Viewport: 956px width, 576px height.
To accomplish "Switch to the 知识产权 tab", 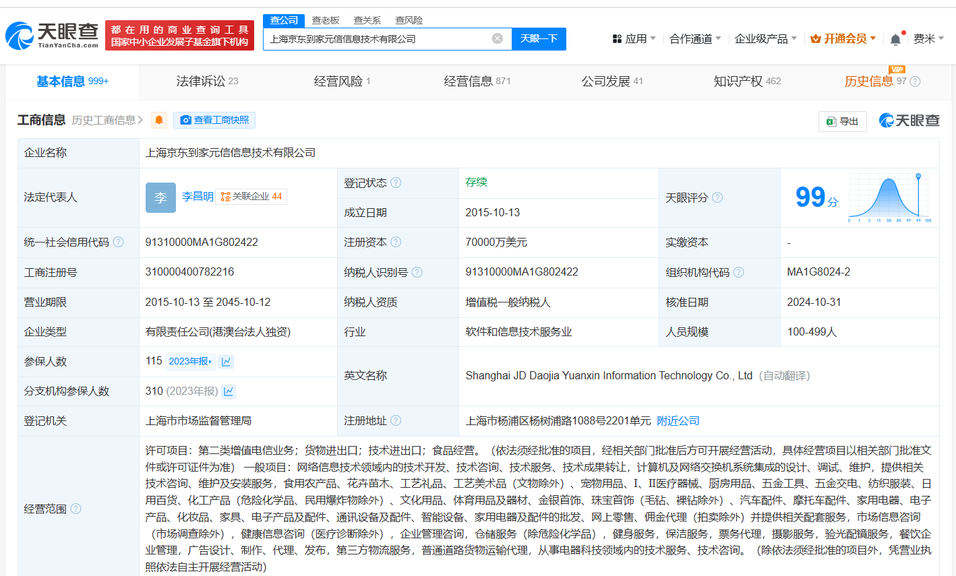I will 747,82.
